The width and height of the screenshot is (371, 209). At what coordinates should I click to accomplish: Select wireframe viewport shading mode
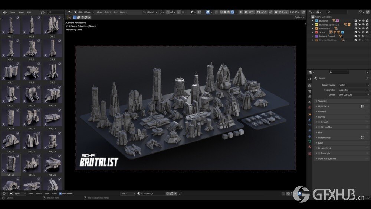(x=221, y=12)
